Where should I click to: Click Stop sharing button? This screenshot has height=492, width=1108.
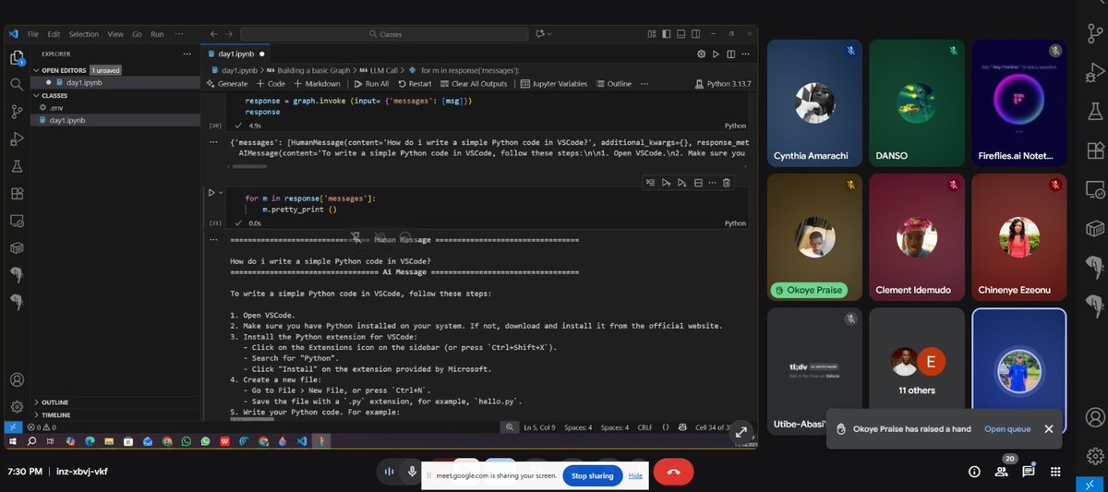tap(592, 475)
